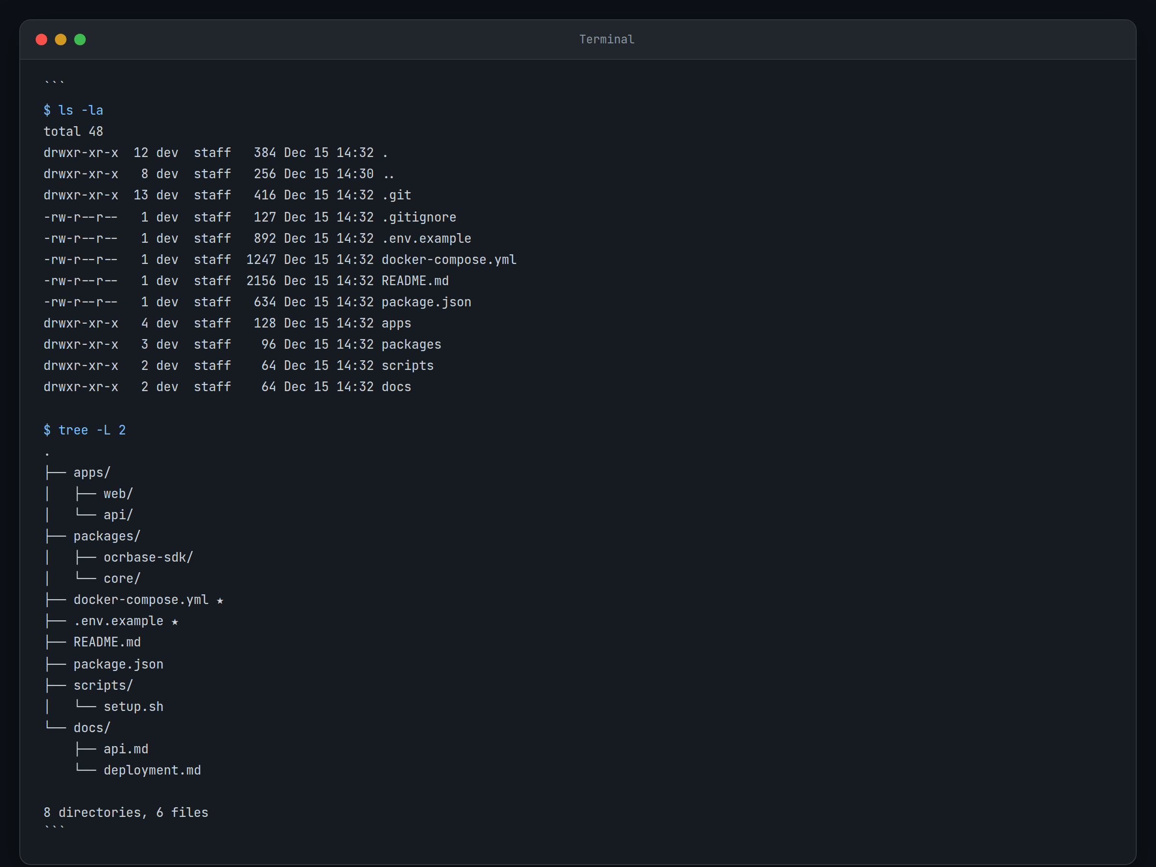
Task: Click the link count 12 on current directory row
Action: tap(141, 153)
